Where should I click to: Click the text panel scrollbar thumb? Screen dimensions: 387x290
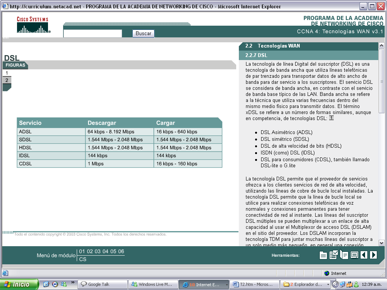click(x=382, y=81)
